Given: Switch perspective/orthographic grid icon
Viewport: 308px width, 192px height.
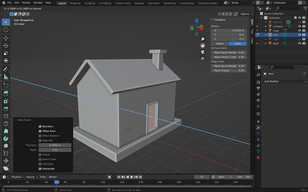Looking at the screenshot, I should click(202, 58).
